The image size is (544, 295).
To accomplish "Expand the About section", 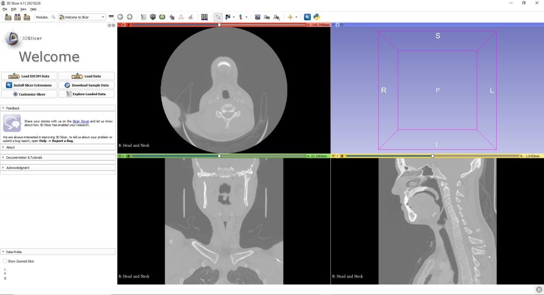I will [x=58, y=147].
